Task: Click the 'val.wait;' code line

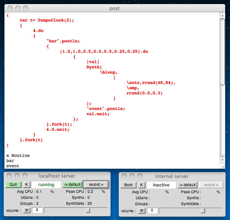Action: pos(98,114)
